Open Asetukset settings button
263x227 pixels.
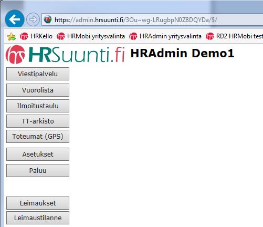[38, 154]
